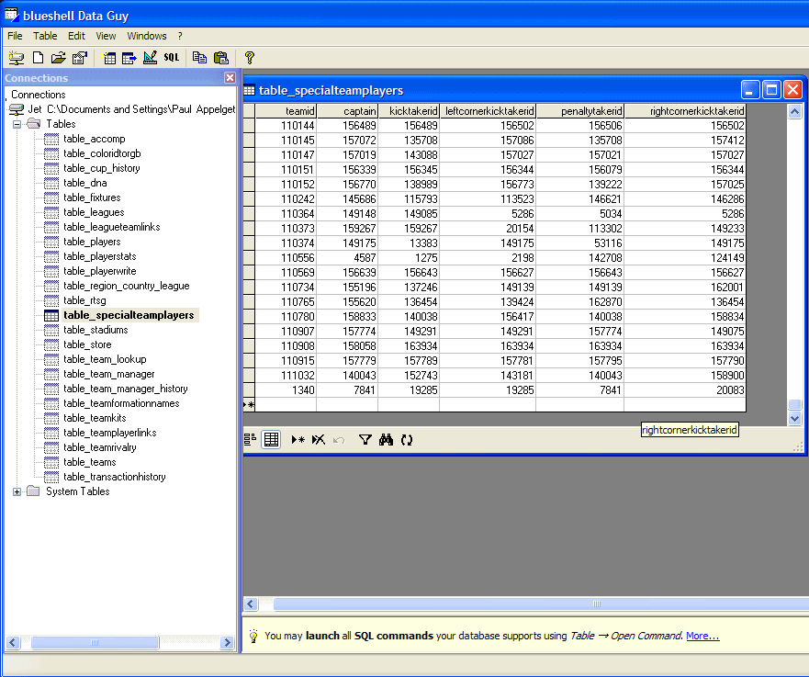This screenshot has height=677, width=809.
Task: Open find with the binoculars icon
Action: tap(386, 440)
